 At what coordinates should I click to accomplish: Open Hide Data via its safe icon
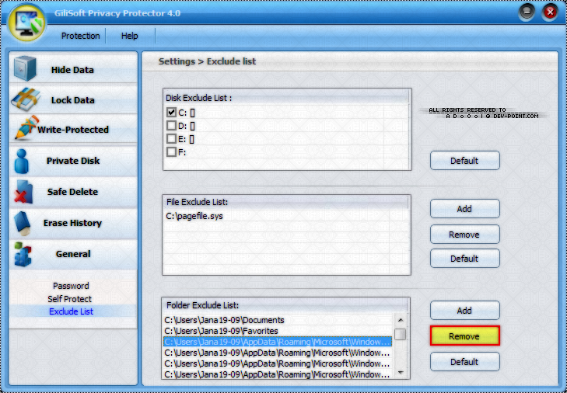26,68
